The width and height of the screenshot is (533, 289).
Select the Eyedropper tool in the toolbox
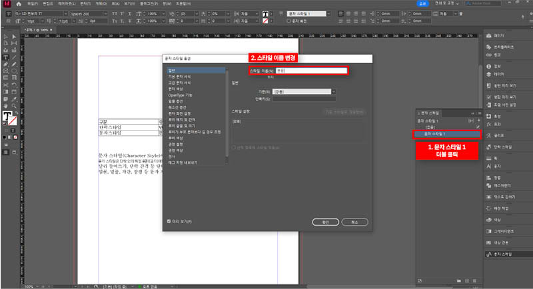pos(14,99)
